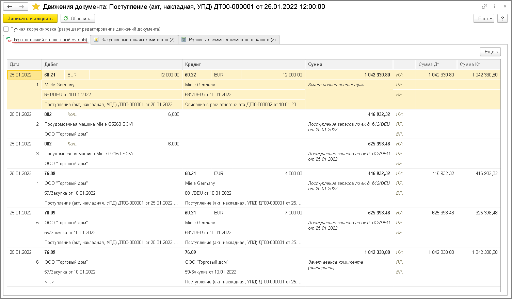This screenshot has height=299, width=512.
Task: Go back with the left arrow button
Action: pyautogui.click(x=10, y=6)
